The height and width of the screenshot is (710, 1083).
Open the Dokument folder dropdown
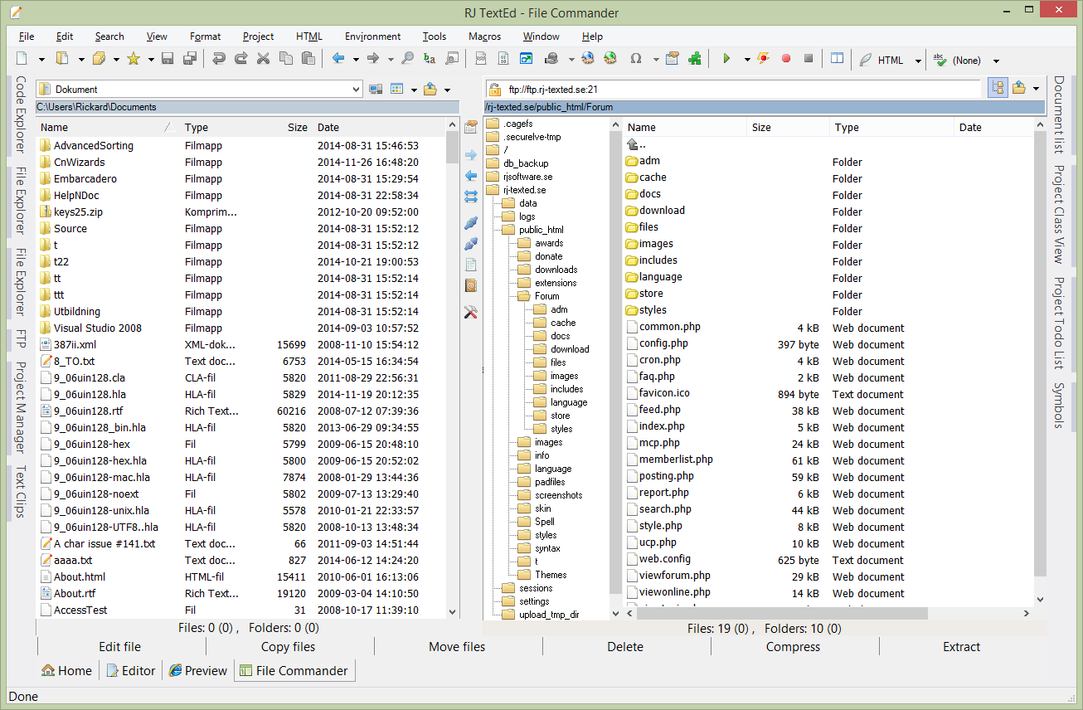356,89
